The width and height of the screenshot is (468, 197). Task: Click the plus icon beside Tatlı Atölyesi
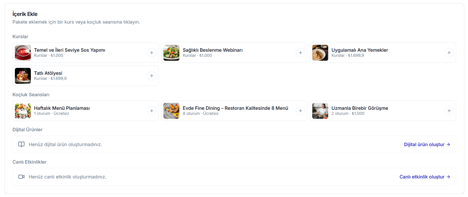pyautogui.click(x=151, y=76)
